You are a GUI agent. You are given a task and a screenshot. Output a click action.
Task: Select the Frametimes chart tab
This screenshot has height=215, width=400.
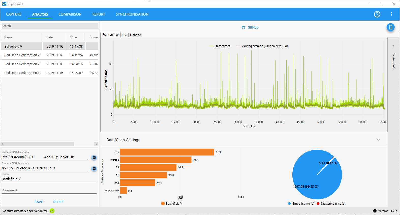[111, 35]
